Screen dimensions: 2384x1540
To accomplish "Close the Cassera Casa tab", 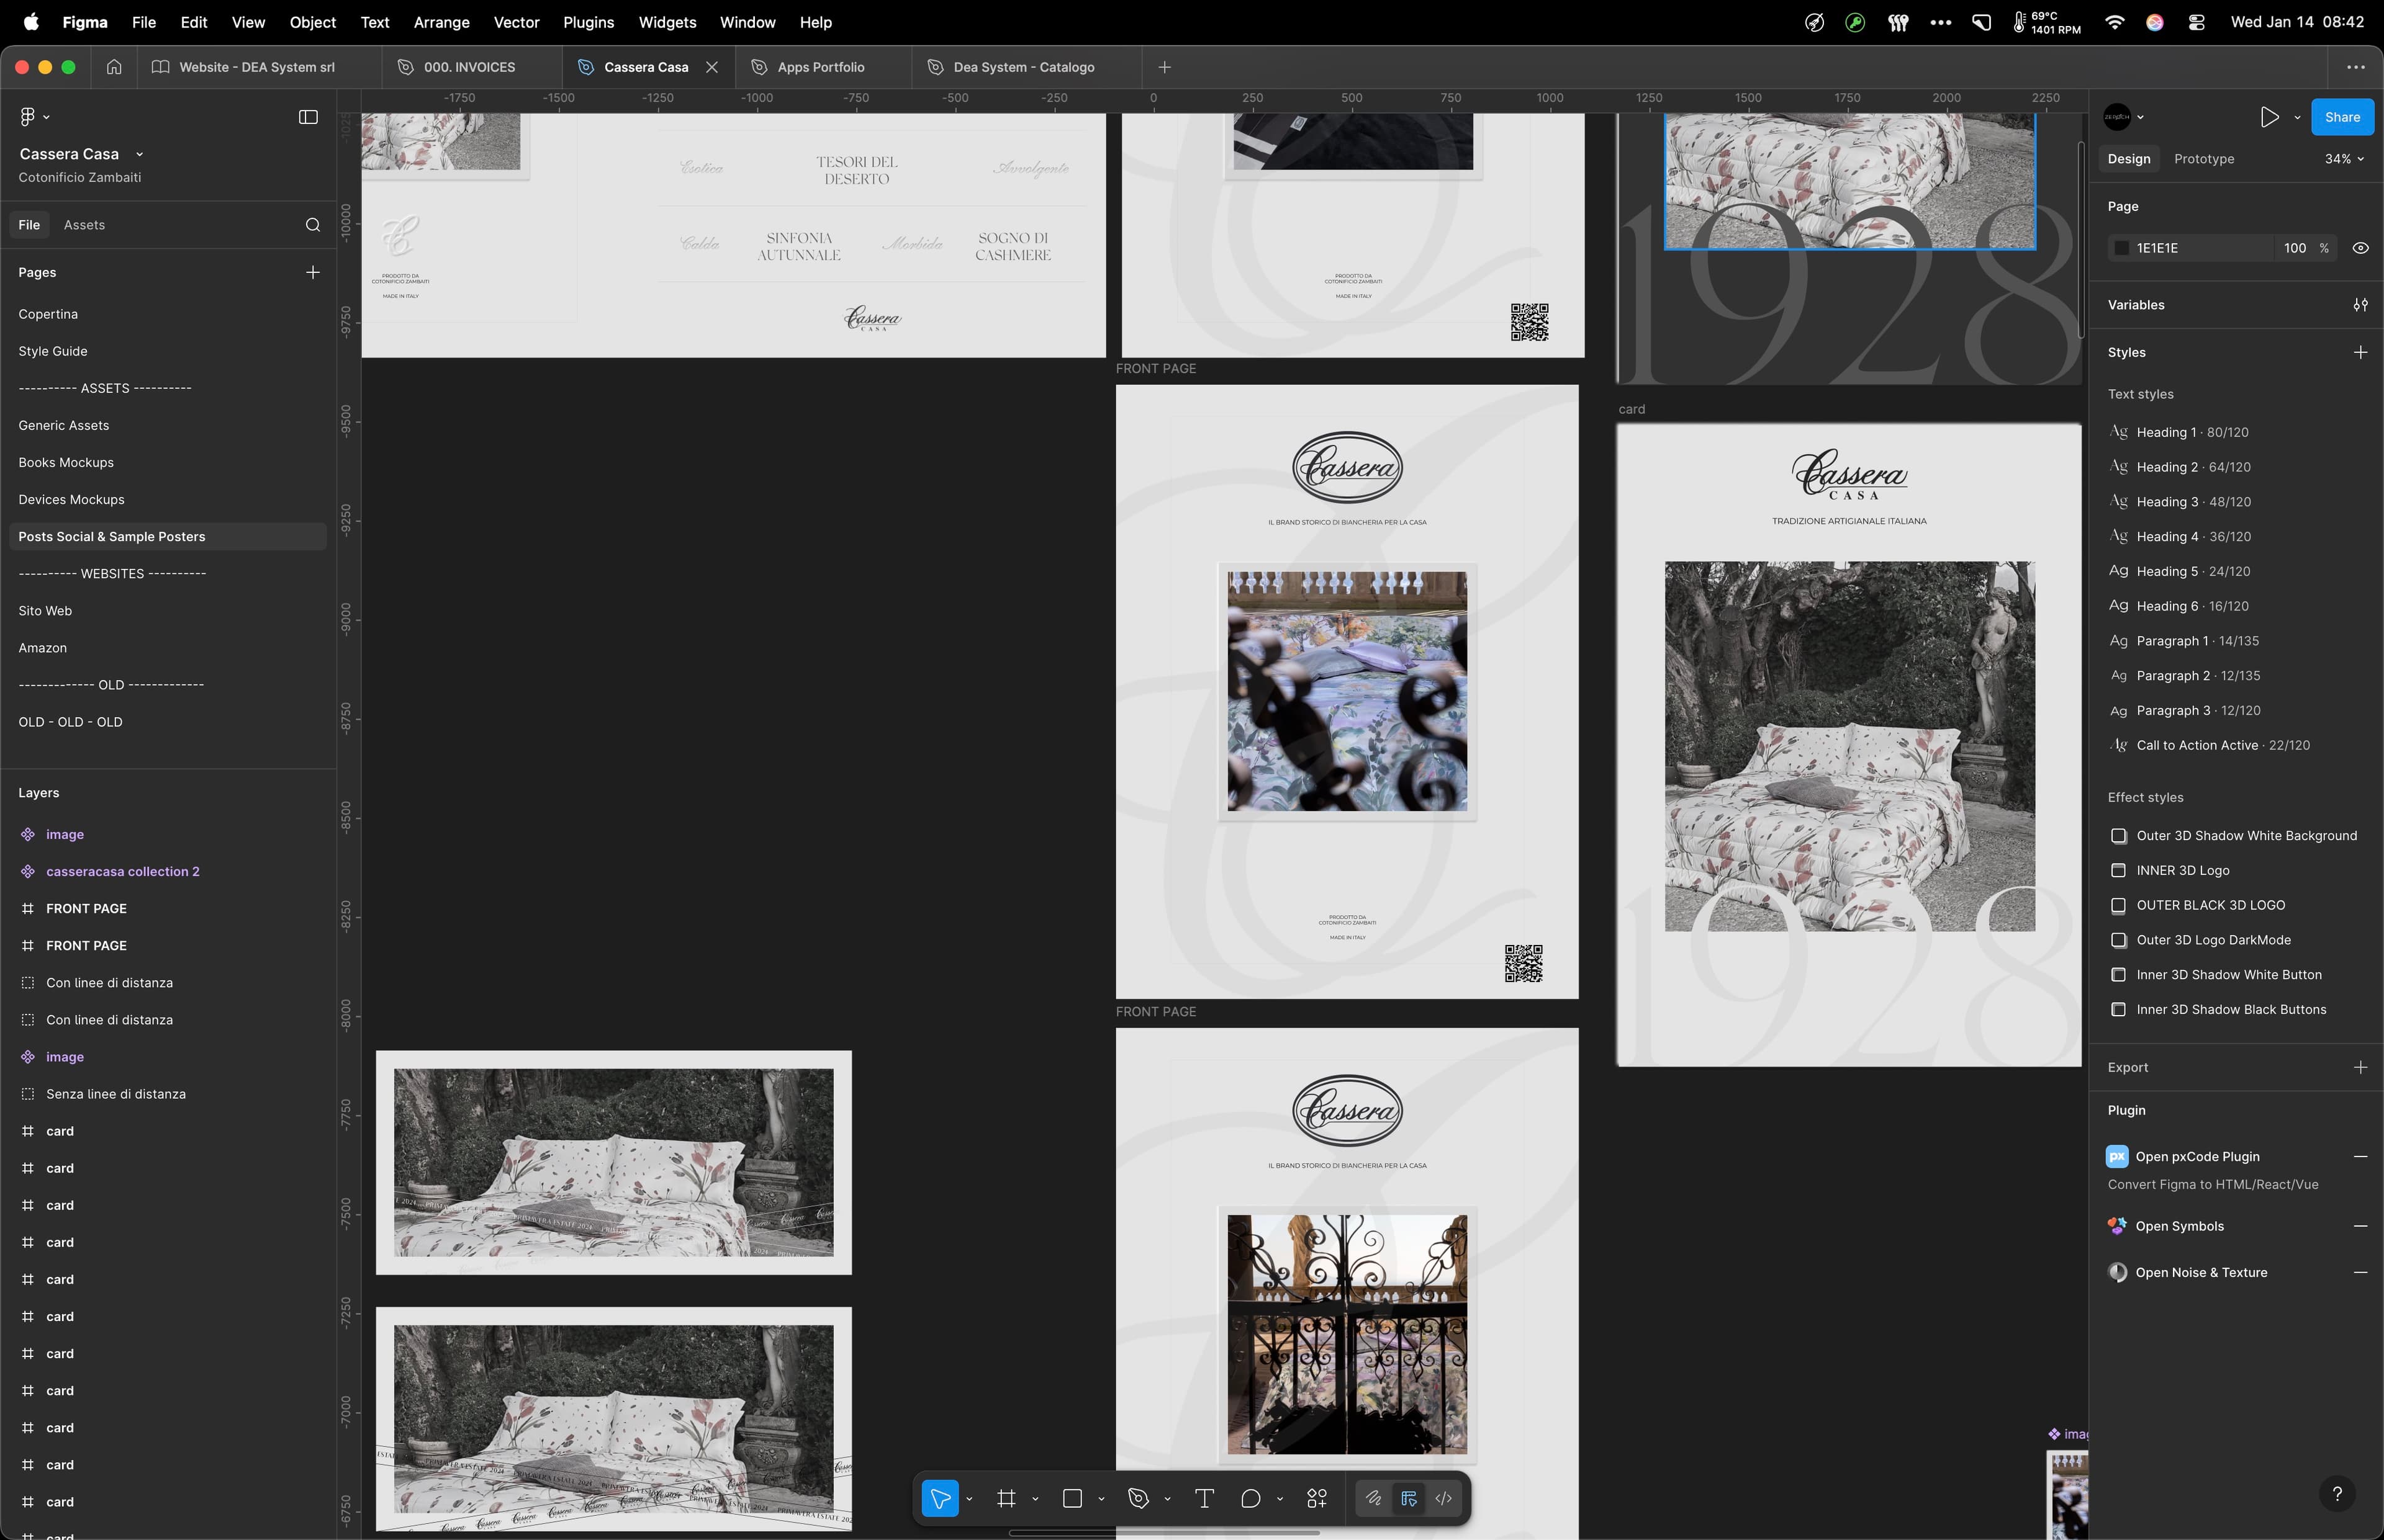I will (711, 67).
